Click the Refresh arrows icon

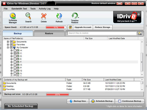click(59, 16)
